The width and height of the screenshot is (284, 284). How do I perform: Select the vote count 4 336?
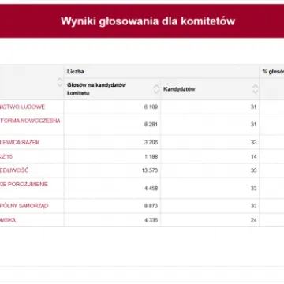(x=151, y=220)
